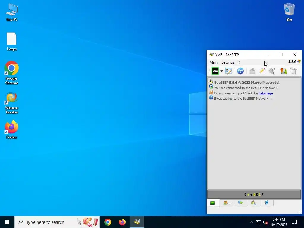This screenshot has width=304, height=228.
Task: Click the network icon in system tray
Action: click(259, 222)
